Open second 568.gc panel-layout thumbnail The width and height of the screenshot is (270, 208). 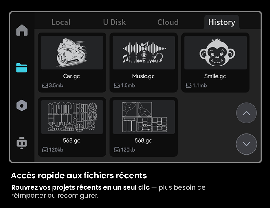click(x=144, y=117)
